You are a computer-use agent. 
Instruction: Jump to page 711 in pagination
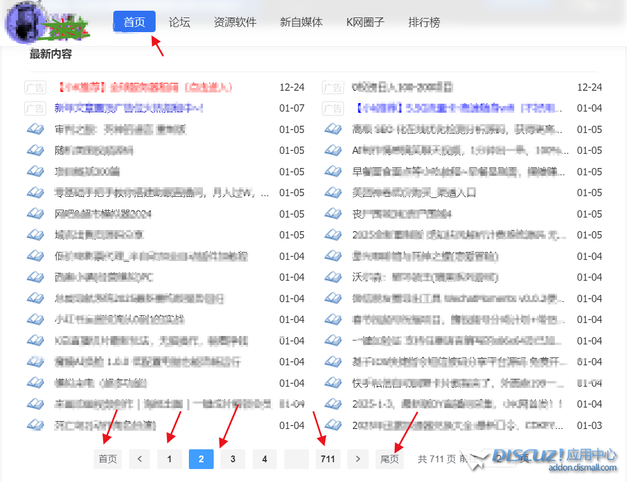(328, 459)
